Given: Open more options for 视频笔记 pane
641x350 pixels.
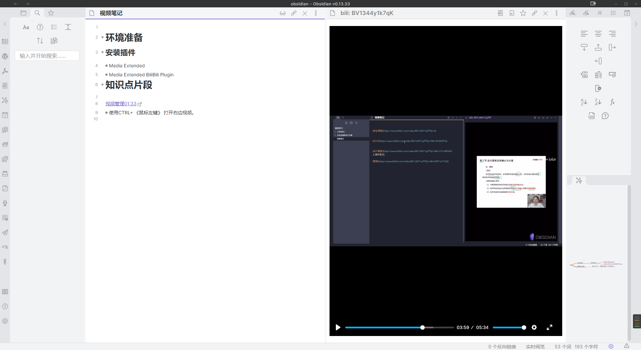Looking at the screenshot, I should pyautogui.click(x=316, y=13).
